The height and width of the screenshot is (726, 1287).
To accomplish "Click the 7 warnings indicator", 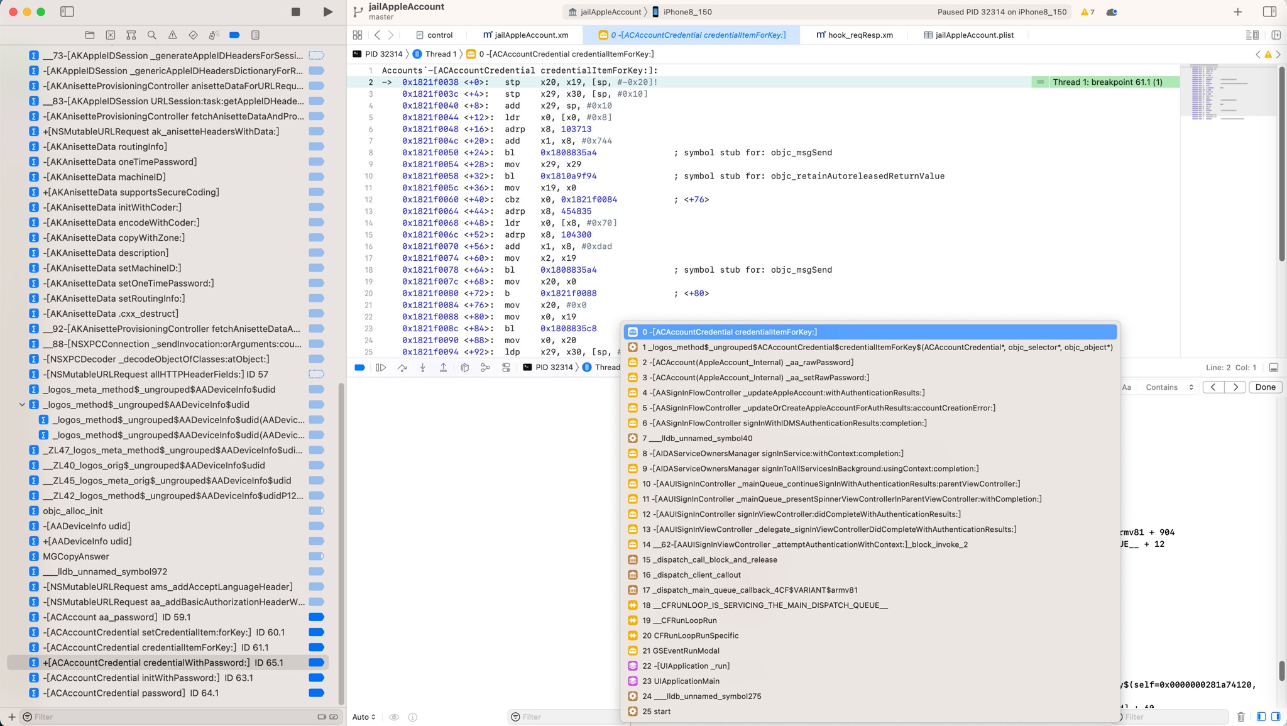I will click(1087, 12).
